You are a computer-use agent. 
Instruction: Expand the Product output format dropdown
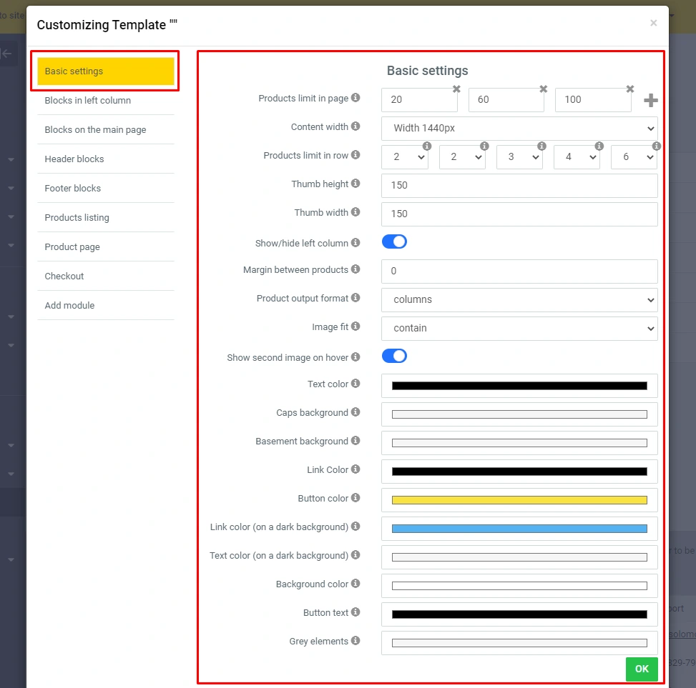coord(519,300)
